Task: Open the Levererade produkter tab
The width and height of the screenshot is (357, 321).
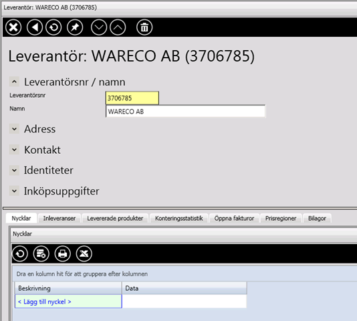Action: [115, 218]
